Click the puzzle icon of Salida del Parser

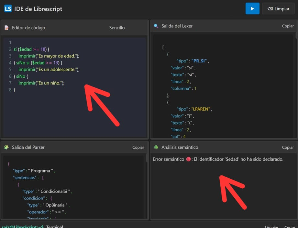(6, 147)
